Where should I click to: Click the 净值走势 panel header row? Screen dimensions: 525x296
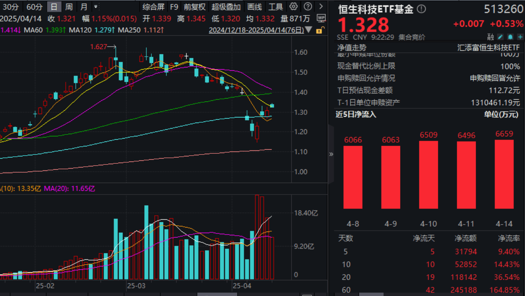(371, 47)
